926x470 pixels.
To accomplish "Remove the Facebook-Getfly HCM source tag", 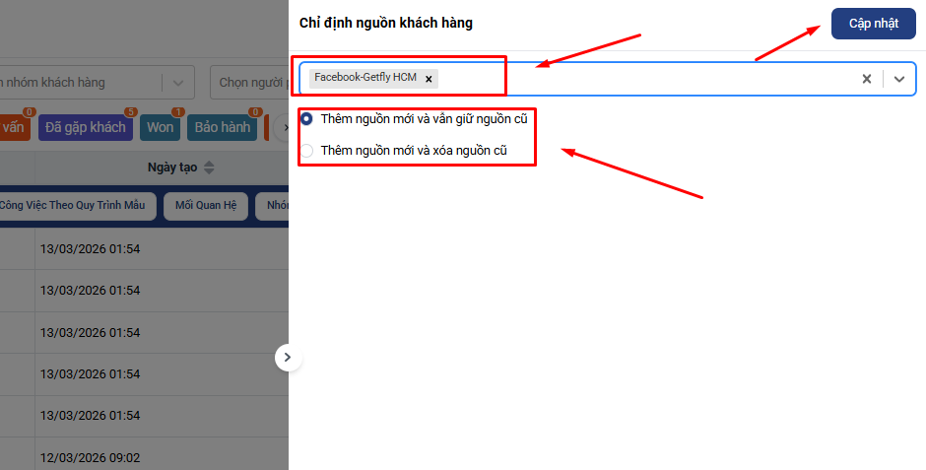I will click(x=429, y=78).
